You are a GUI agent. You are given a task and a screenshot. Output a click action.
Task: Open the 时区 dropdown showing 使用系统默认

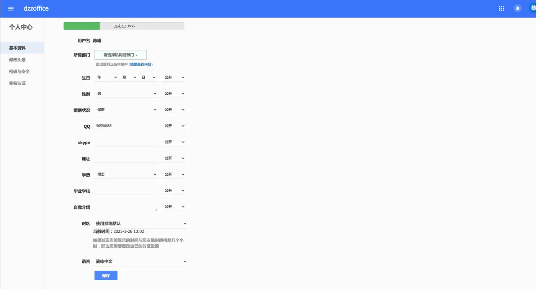pyautogui.click(x=141, y=223)
